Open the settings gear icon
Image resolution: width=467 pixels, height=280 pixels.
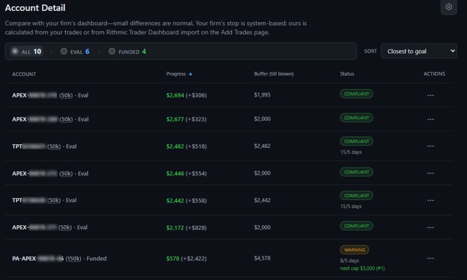449,7
